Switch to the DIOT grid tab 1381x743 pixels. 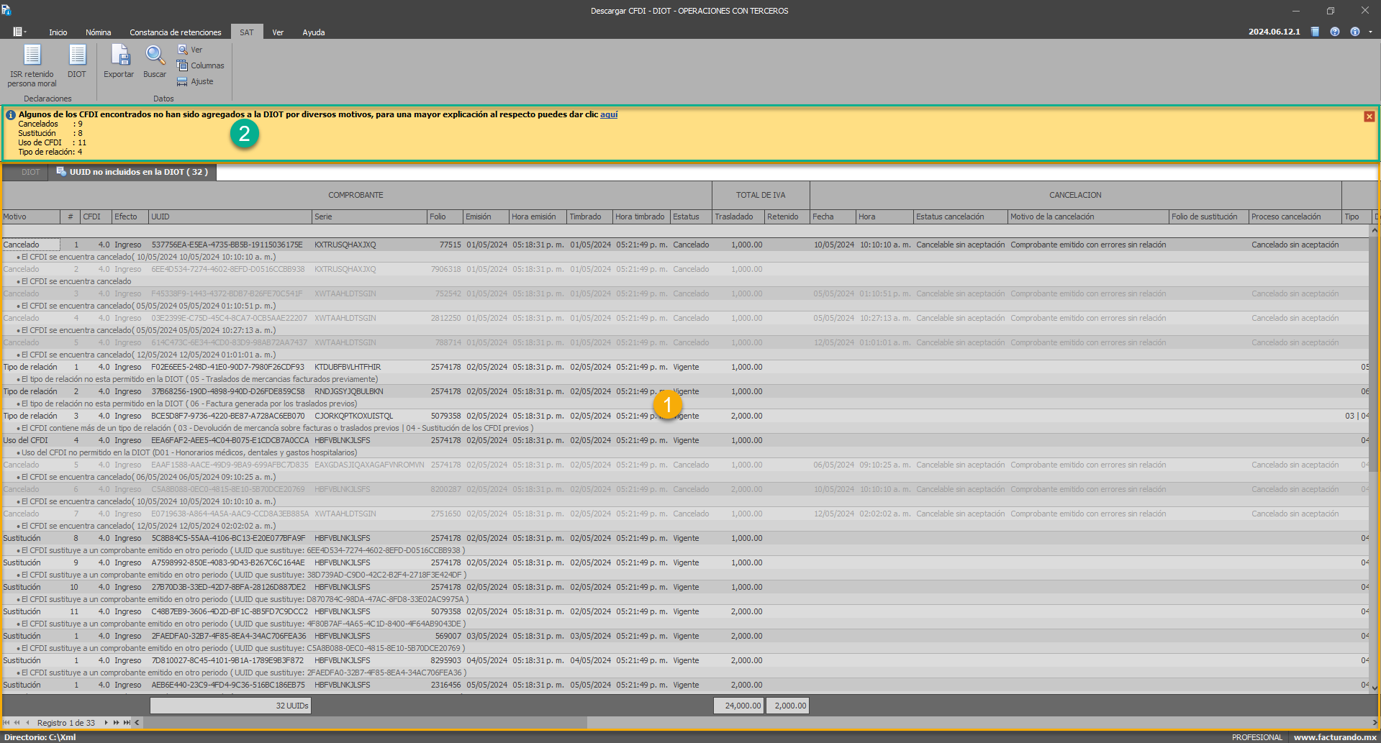coord(30,172)
